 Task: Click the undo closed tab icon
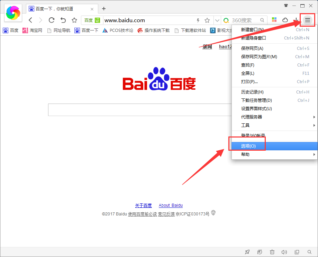tap(63, 20)
